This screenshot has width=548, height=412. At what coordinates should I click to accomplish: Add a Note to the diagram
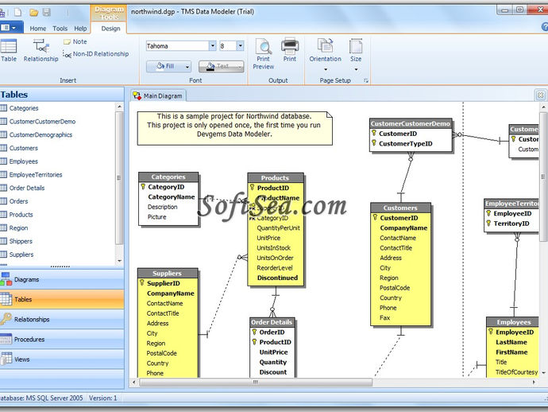(x=75, y=41)
